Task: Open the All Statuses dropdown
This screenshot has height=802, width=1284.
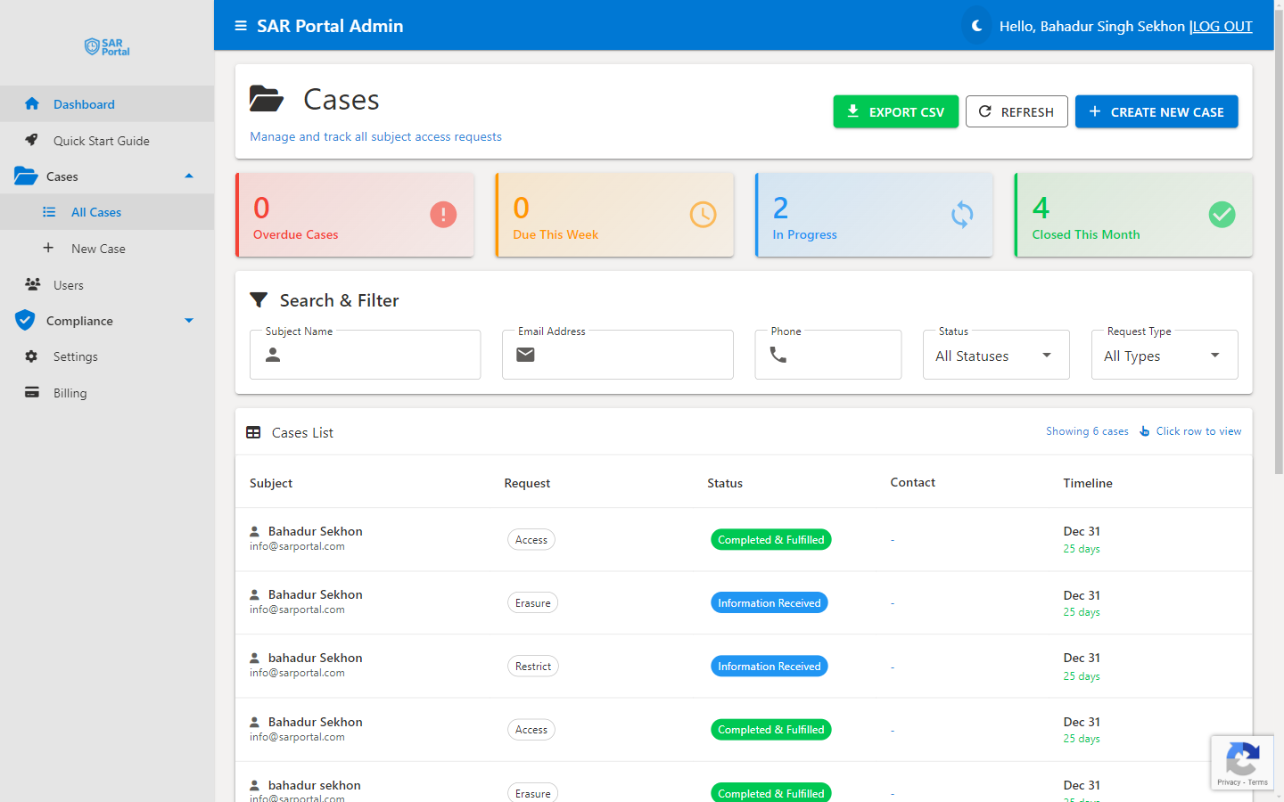Action: (x=996, y=355)
